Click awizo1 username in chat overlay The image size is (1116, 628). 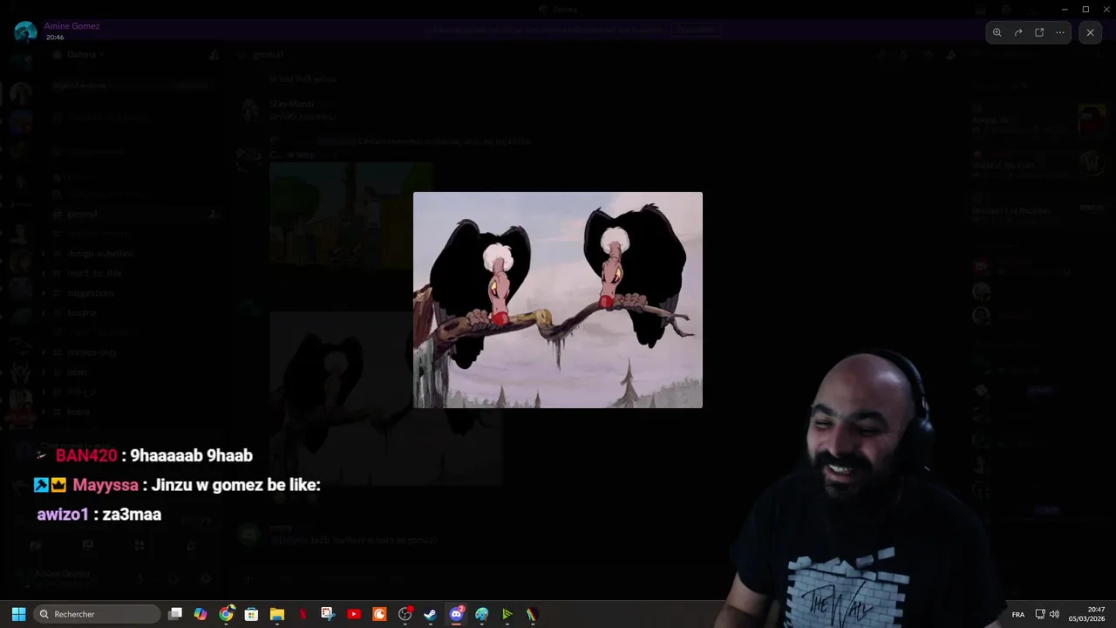click(63, 515)
